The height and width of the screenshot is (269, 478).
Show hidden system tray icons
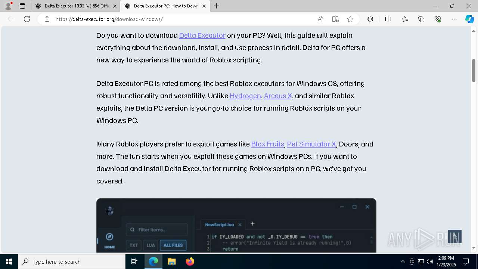tap(403, 262)
